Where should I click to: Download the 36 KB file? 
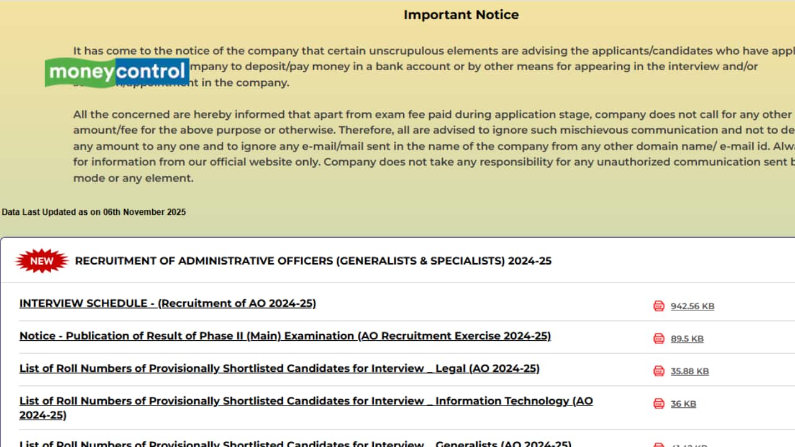(683, 404)
